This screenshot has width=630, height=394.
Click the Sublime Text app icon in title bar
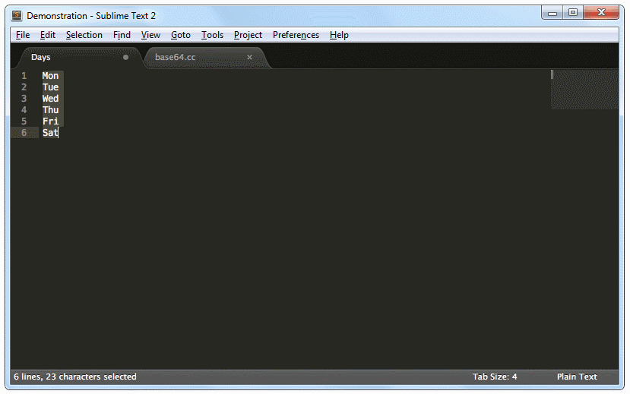(x=17, y=16)
